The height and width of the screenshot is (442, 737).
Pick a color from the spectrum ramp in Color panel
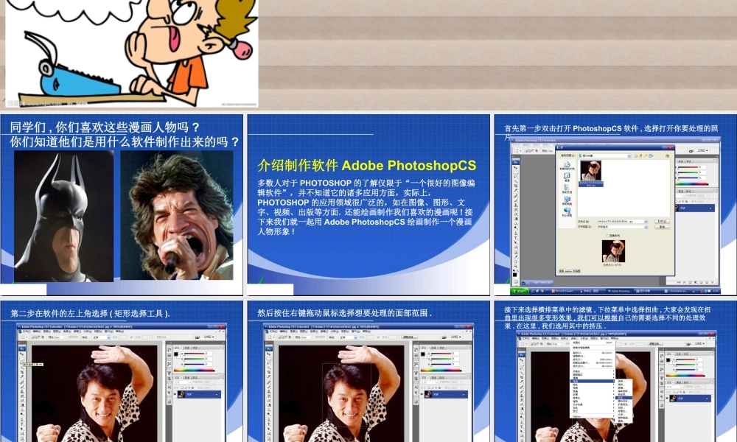tap(193, 371)
